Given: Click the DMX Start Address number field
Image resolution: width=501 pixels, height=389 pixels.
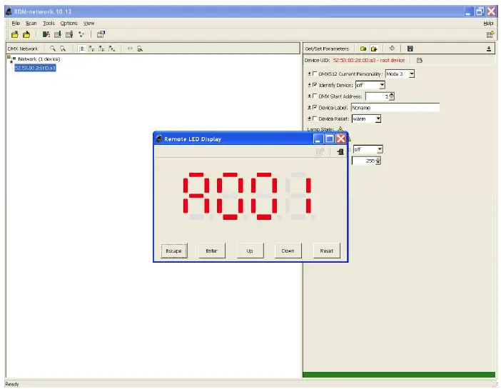Looking at the screenshot, I should pyautogui.click(x=377, y=96).
